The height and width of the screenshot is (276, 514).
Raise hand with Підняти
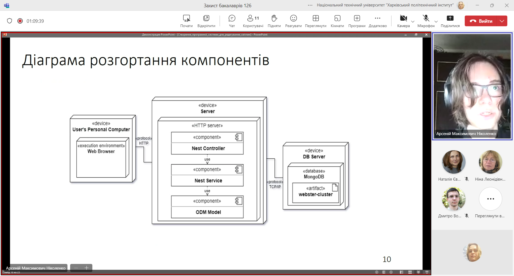(x=274, y=21)
